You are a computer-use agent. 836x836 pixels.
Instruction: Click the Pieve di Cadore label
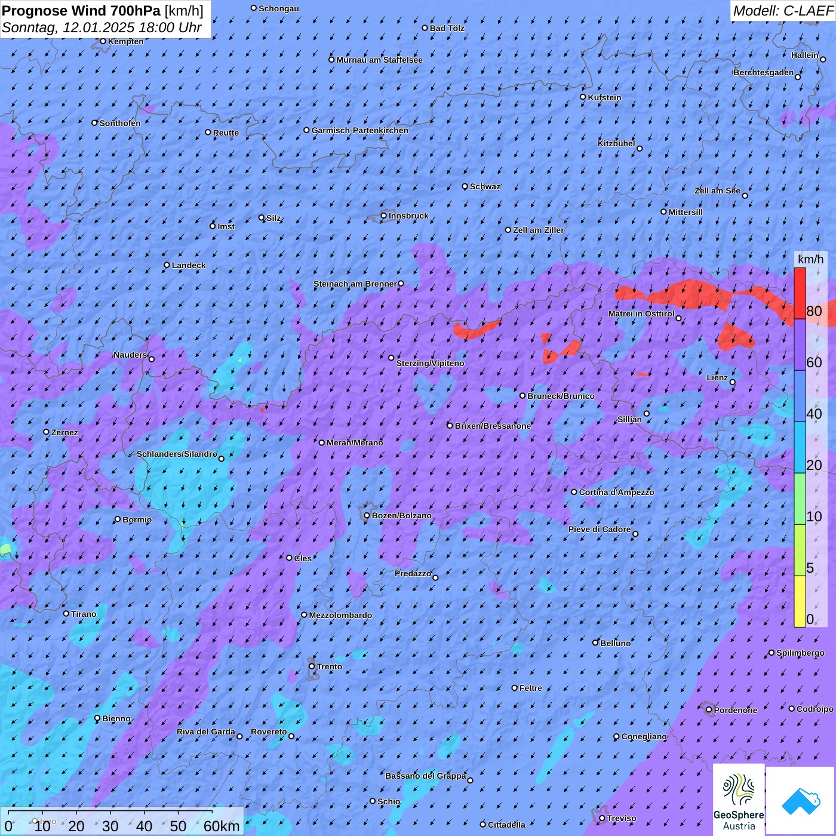click(600, 529)
